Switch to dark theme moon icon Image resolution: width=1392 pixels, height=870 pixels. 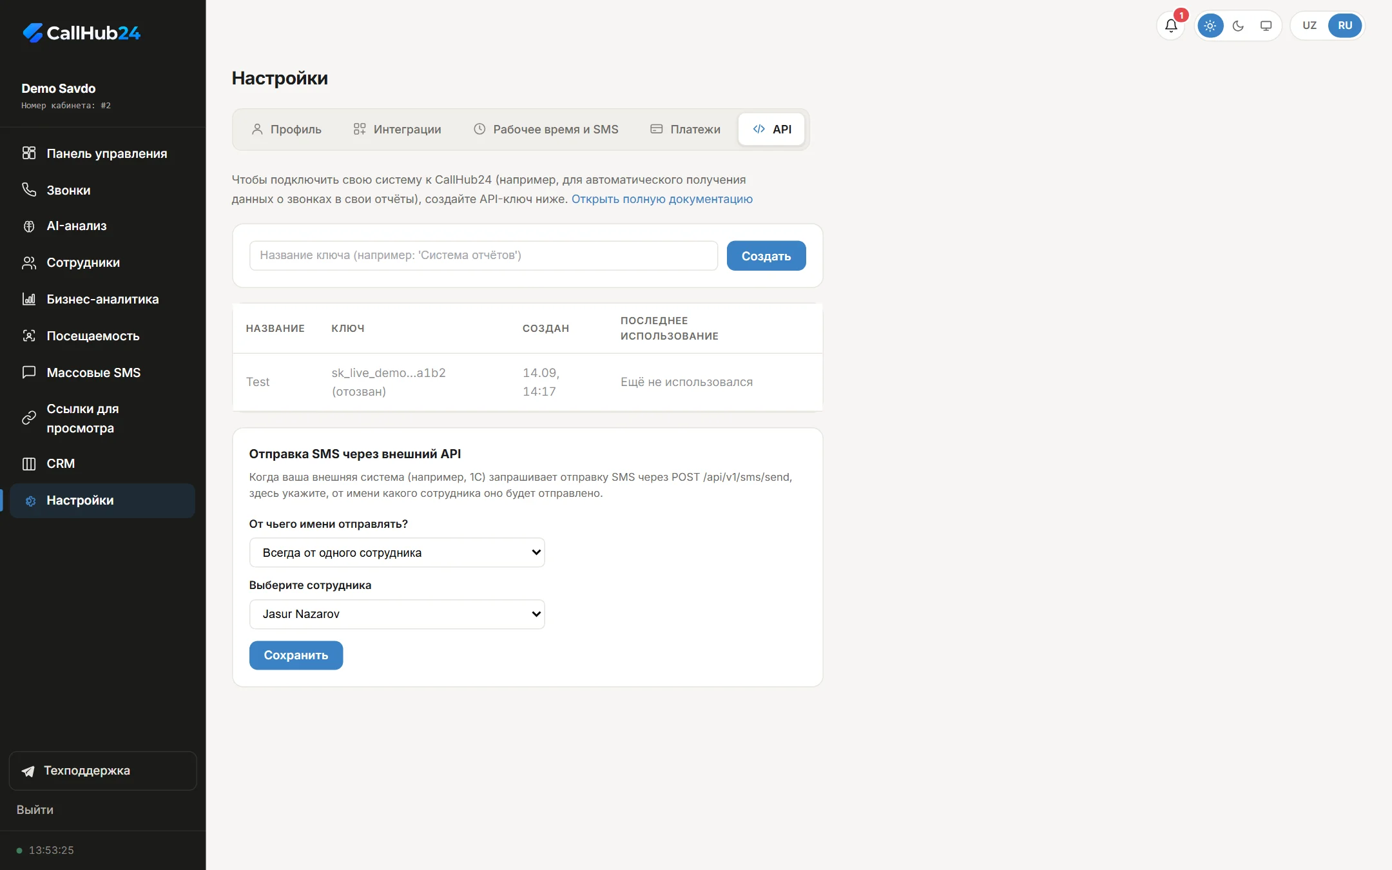tap(1238, 26)
